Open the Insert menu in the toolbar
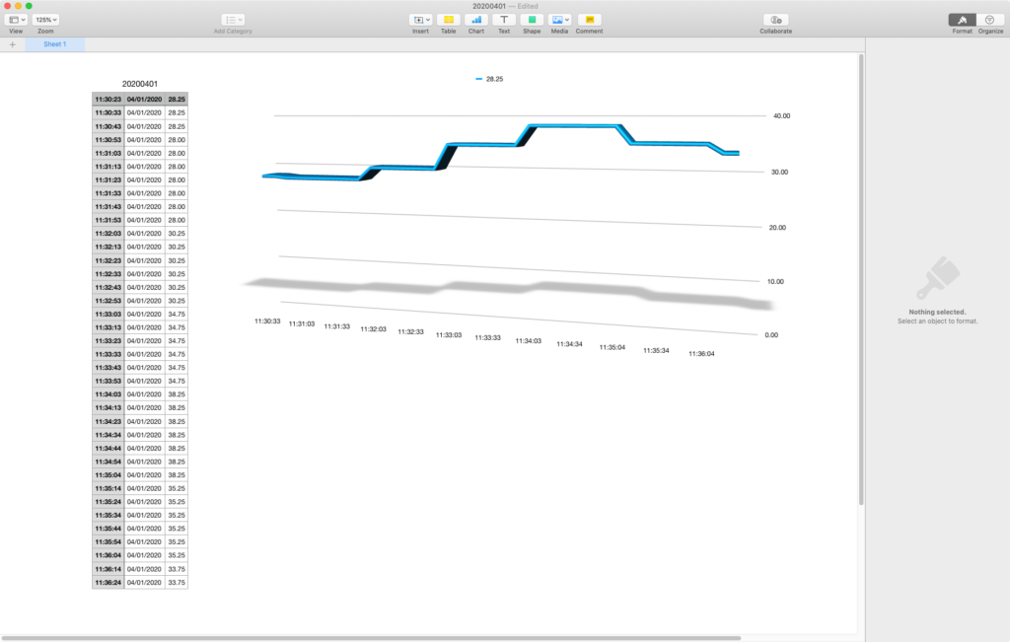The width and height of the screenshot is (1010, 642). 420,20
